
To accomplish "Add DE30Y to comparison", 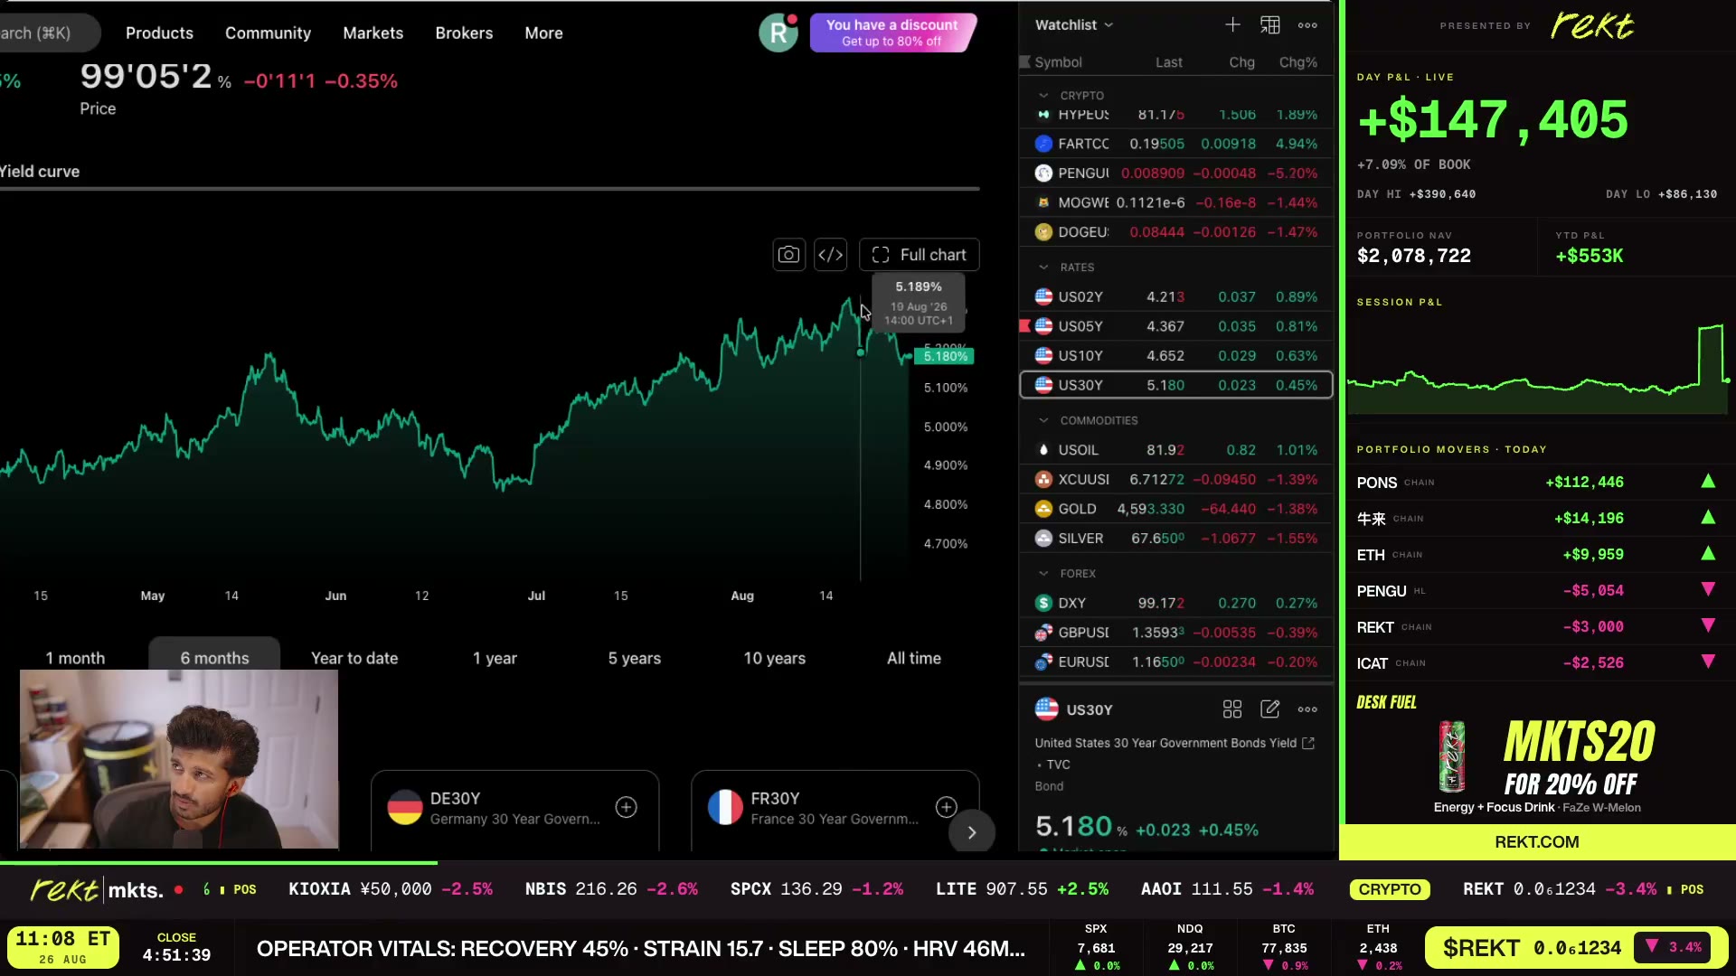I will pos(626,807).
